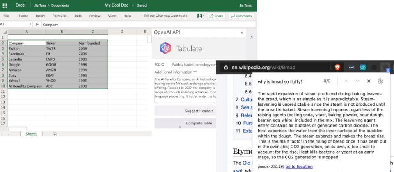The image size is (394, 172).
Task: Click the horizontal scrollbar below the sheet
Action: coord(18,129)
